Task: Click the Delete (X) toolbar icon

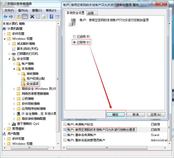Action: pos(32,16)
